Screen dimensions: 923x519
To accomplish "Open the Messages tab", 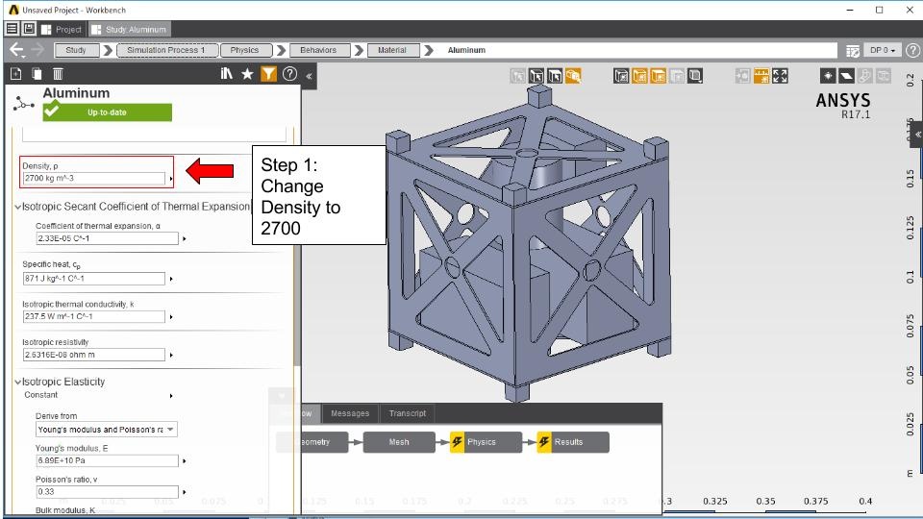I will (x=350, y=413).
